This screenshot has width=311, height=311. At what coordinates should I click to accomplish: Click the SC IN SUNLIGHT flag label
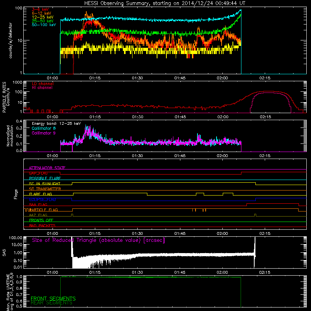point(45,183)
